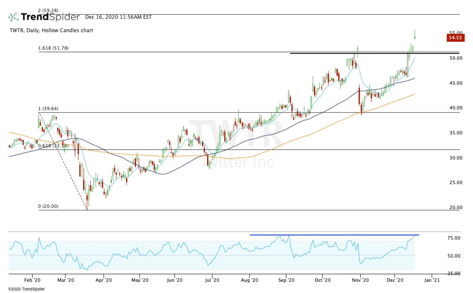Click the Oct '20 date axis label

(322, 280)
